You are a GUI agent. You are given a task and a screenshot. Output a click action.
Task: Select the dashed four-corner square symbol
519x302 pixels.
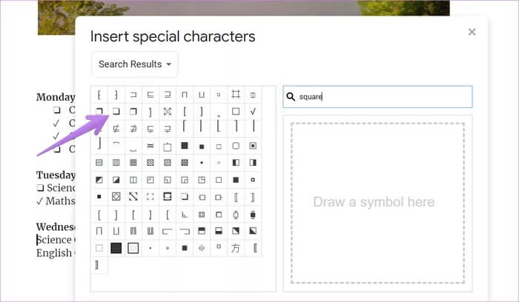[x=151, y=197]
